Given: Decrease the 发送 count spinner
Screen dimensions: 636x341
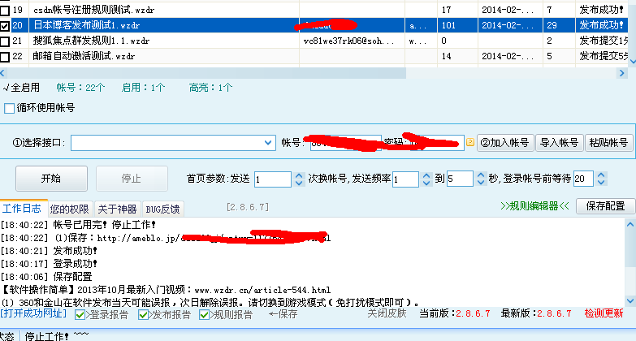Looking at the screenshot, I should [299, 183].
